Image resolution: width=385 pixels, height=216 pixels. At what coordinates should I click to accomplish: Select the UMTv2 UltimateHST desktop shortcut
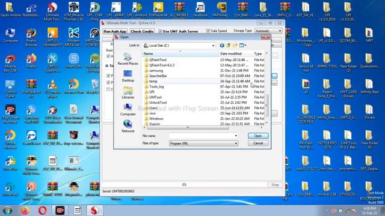(52, 37)
